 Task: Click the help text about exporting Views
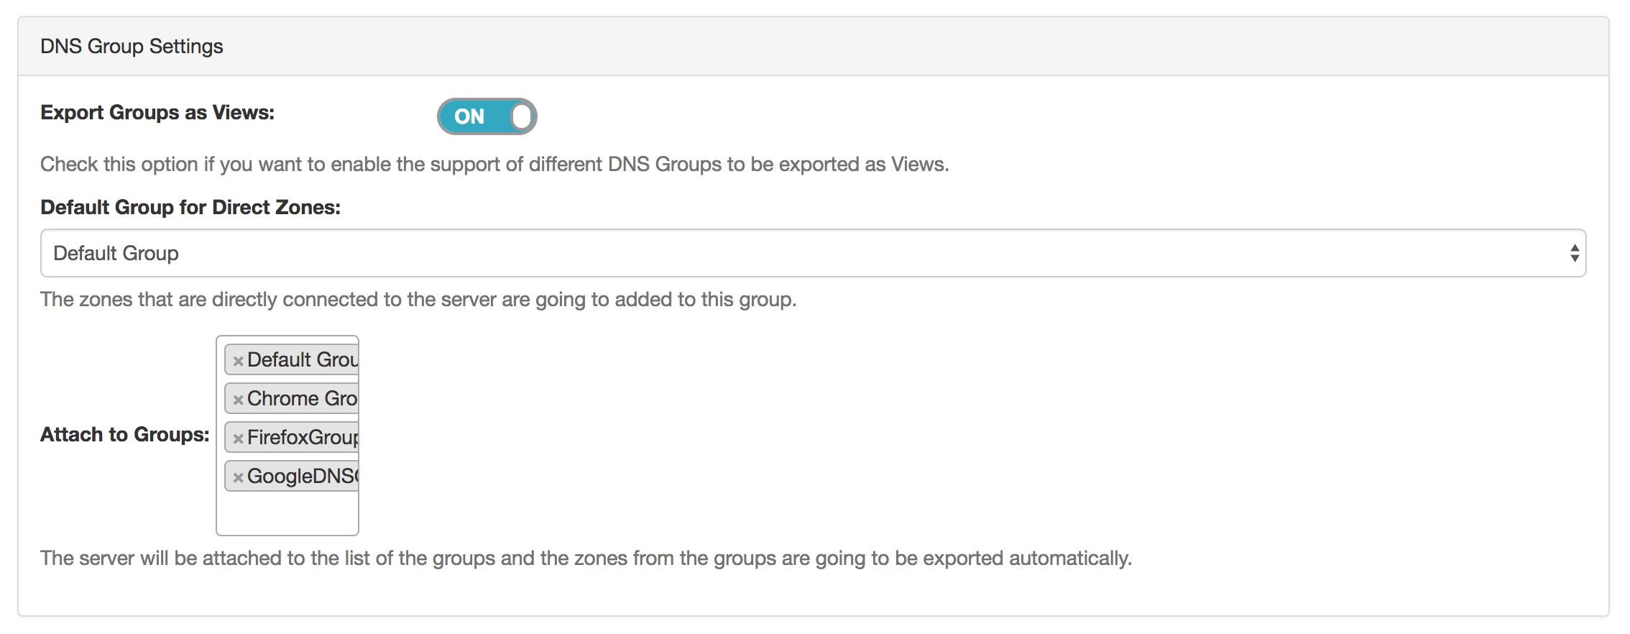click(x=494, y=164)
